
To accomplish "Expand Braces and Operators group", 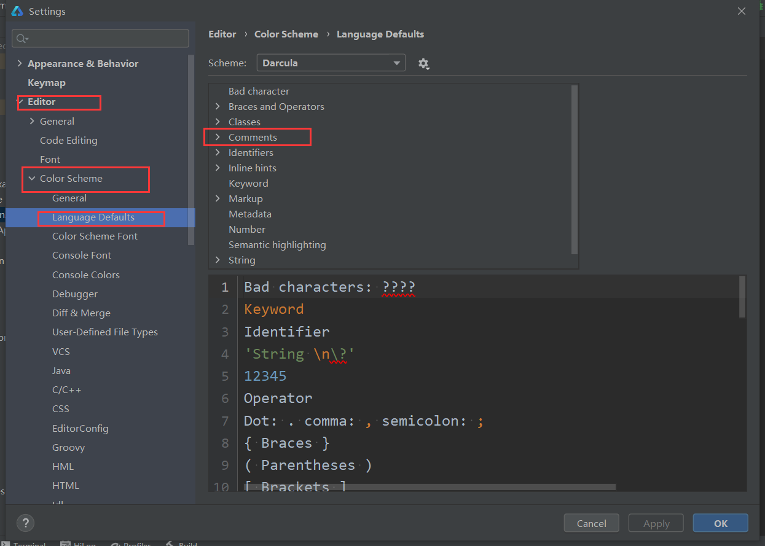I will click(218, 106).
